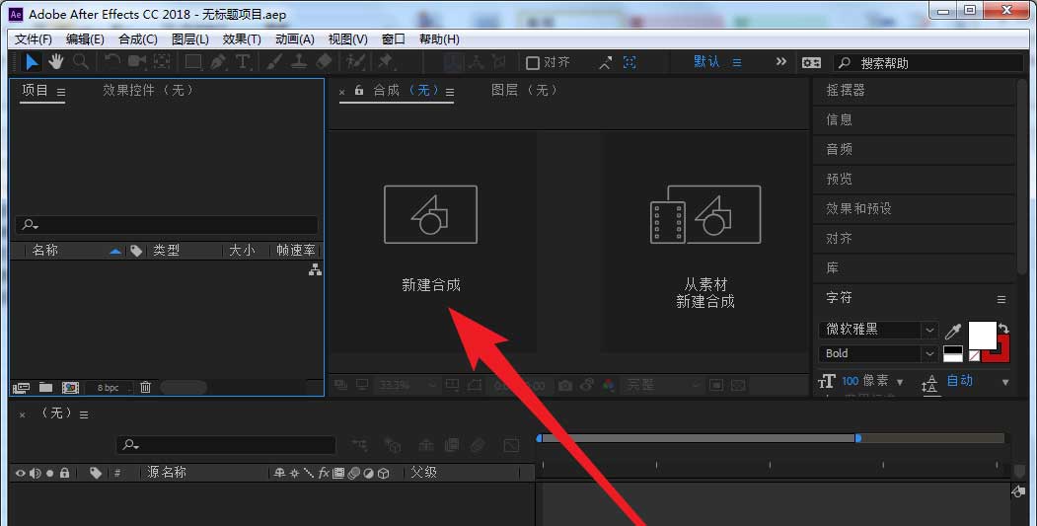
Task: Click the snapping collapse icon next to 对齐
Action: pyautogui.click(x=605, y=62)
